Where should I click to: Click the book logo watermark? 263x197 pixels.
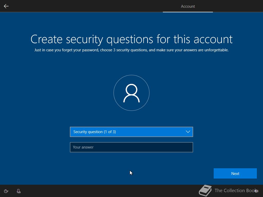click(205, 190)
